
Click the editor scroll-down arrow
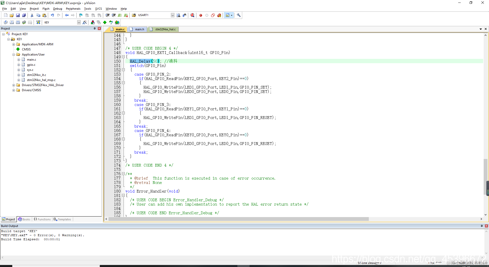click(485, 215)
